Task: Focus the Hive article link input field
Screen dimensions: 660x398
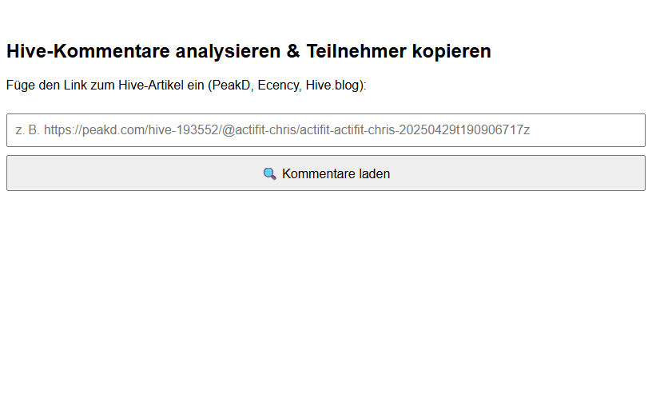Action: coord(326,130)
